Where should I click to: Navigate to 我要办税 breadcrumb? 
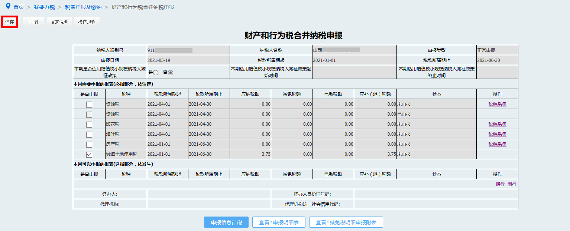click(x=44, y=7)
